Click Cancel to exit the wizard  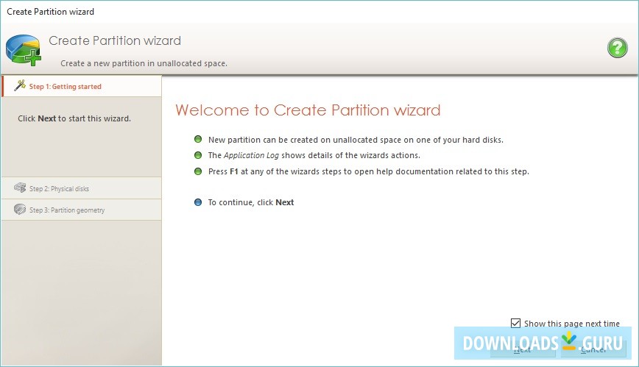click(x=593, y=349)
